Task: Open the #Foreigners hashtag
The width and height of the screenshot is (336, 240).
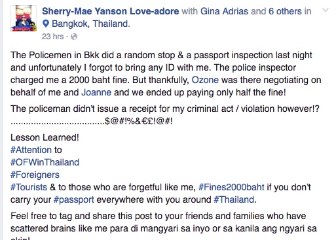Action: pyautogui.click(x=35, y=175)
